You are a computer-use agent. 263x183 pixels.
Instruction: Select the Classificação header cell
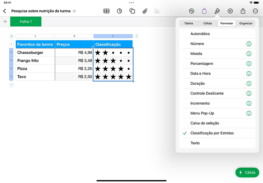[113, 44]
